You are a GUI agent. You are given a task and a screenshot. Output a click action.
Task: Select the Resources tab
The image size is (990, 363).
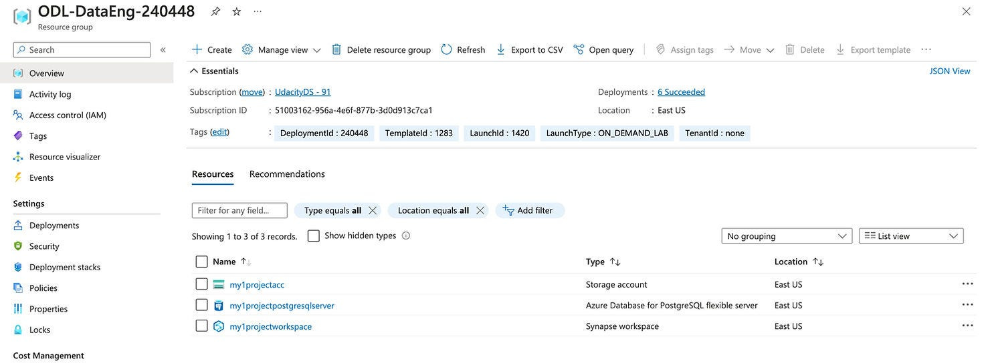[x=213, y=174]
